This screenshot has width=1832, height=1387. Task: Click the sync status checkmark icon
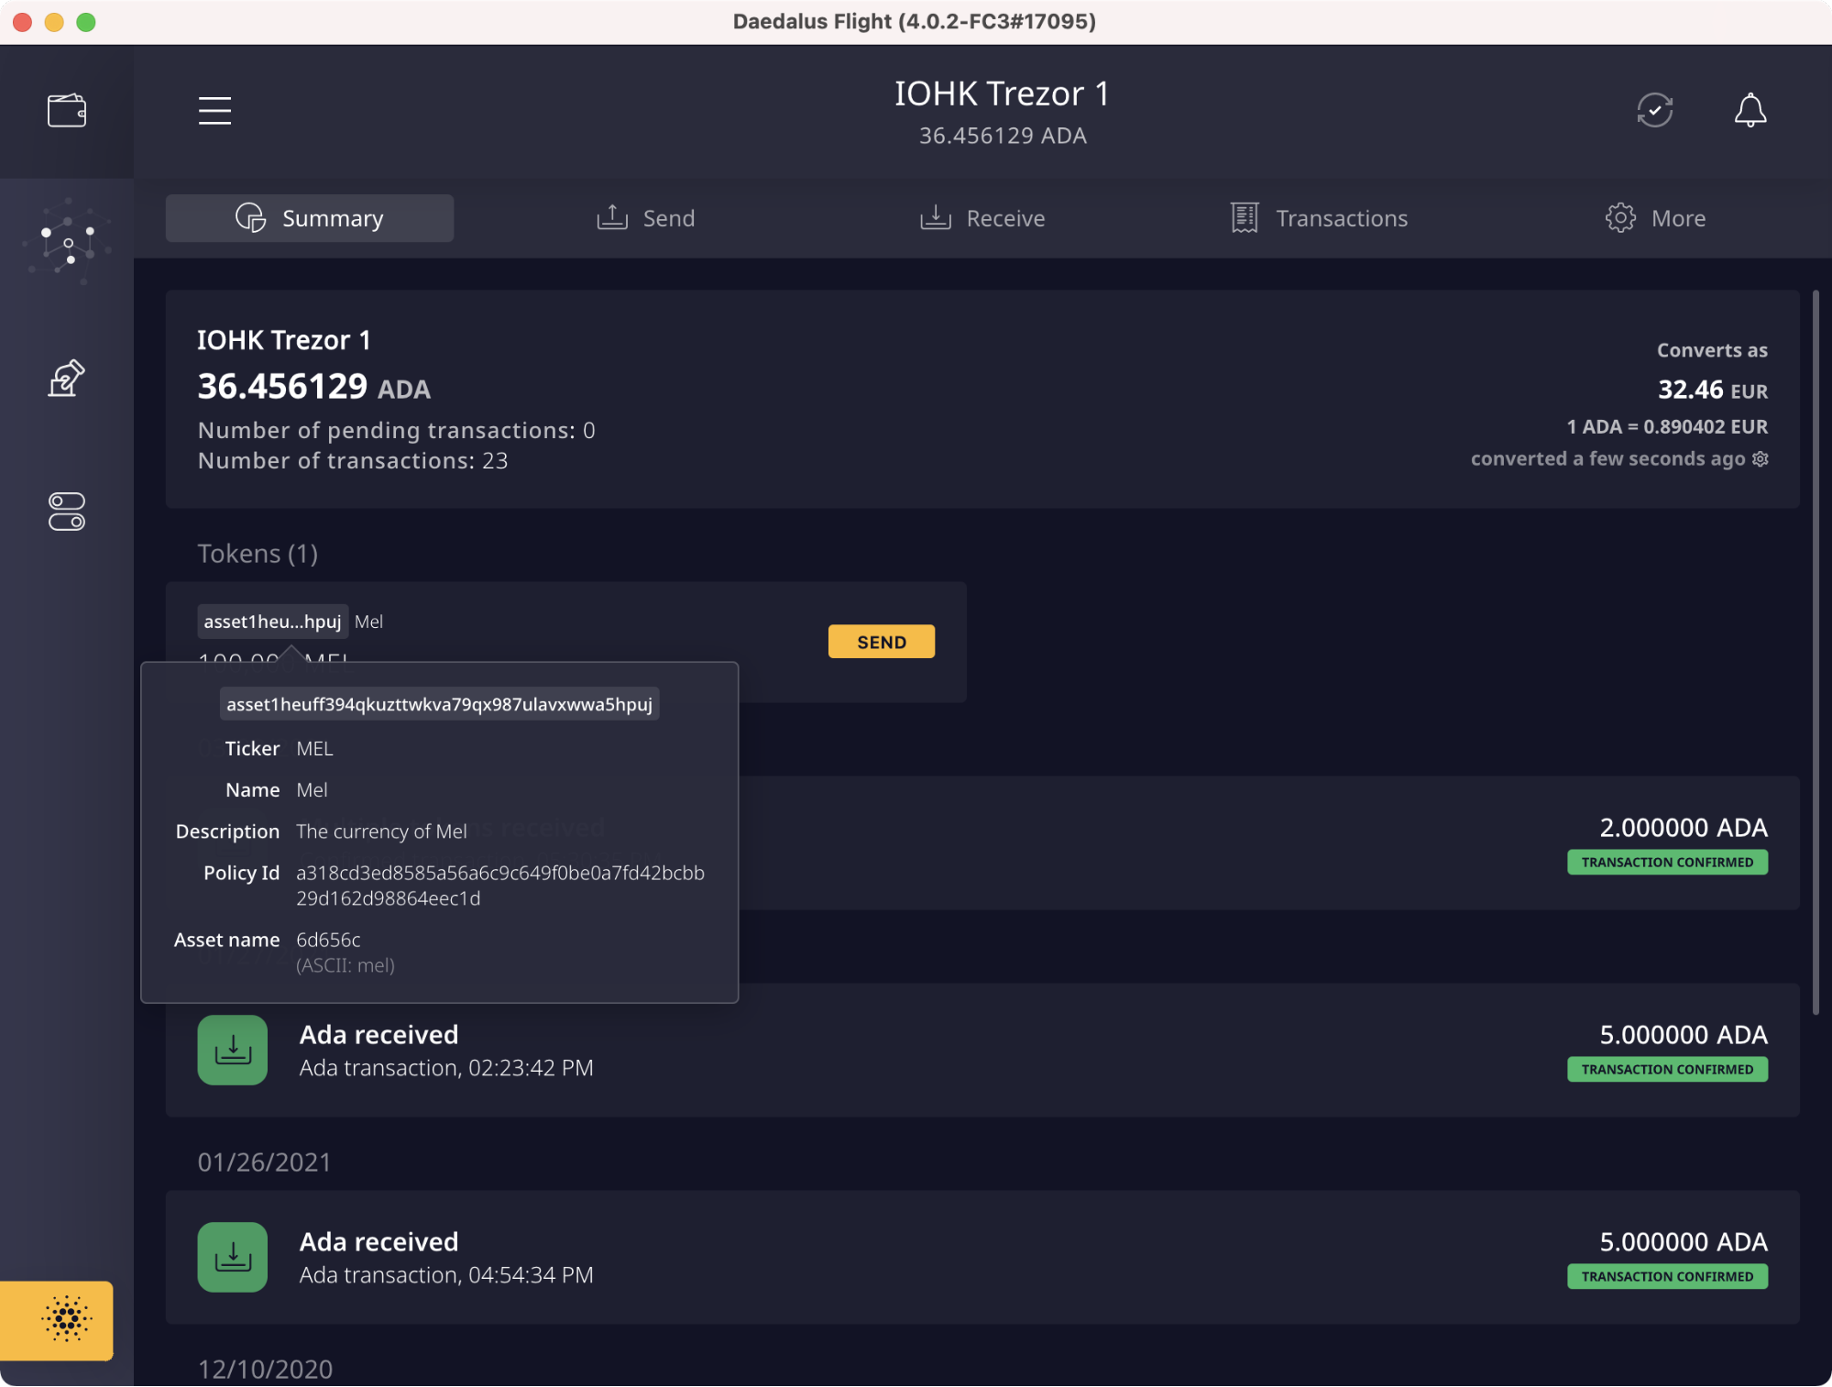(x=1654, y=110)
